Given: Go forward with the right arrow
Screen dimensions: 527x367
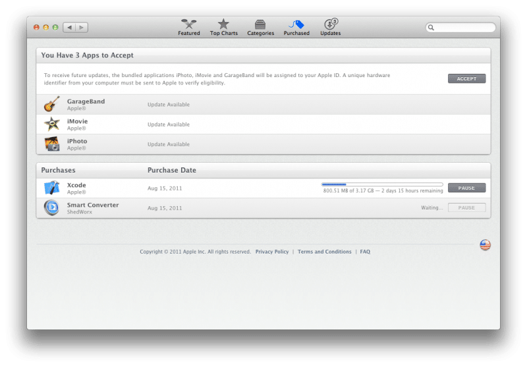Looking at the screenshot, I should point(82,28).
